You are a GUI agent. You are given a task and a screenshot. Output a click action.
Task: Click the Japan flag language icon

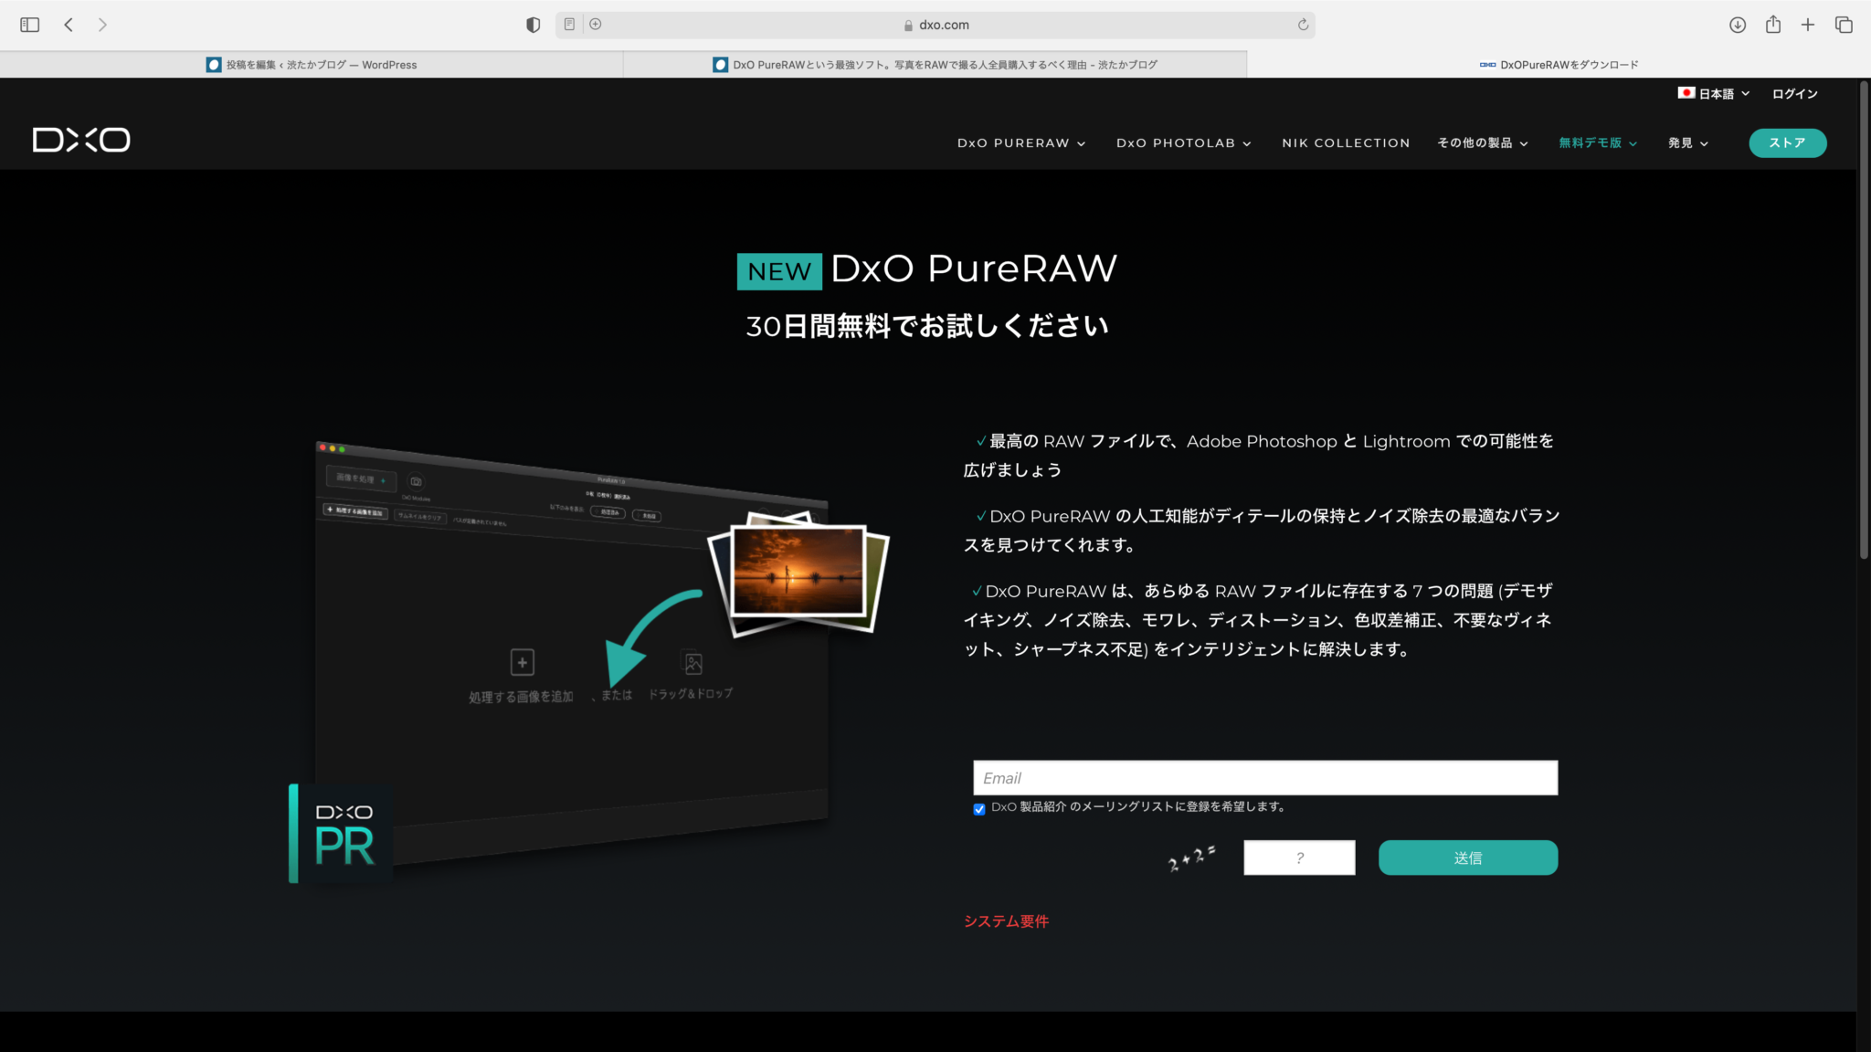(1686, 93)
